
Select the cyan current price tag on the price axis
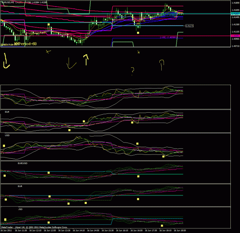[x=235, y=13]
